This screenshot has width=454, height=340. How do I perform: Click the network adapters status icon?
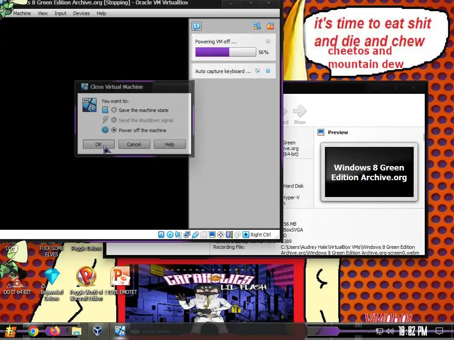tap(187, 235)
